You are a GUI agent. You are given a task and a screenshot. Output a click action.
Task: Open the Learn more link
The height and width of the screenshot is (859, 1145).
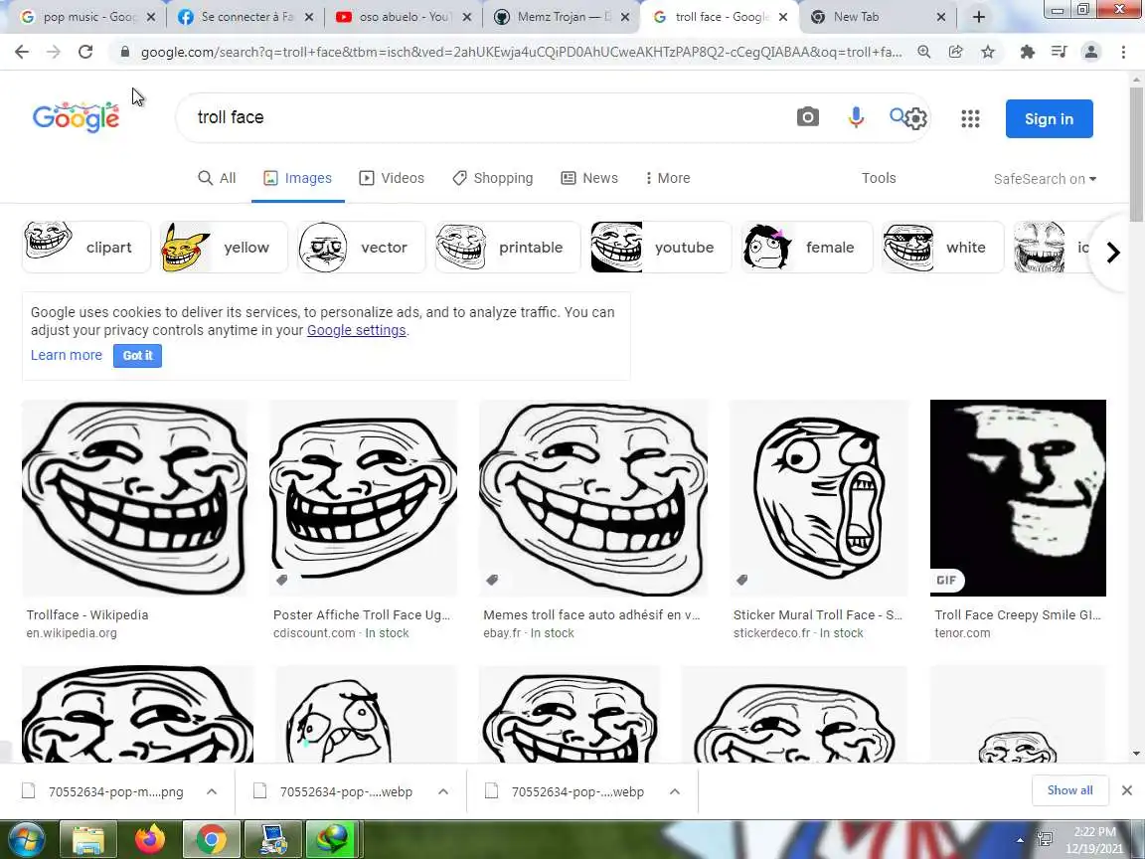tap(67, 355)
